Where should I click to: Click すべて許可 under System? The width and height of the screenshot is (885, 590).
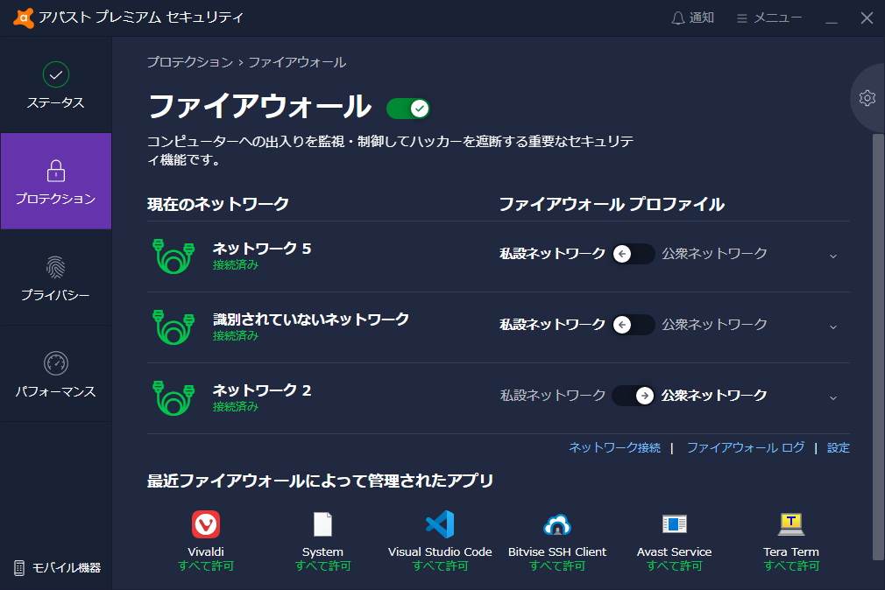pyautogui.click(x=322, y=565)
